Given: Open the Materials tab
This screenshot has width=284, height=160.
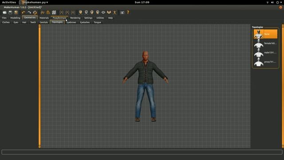Looking at the screenshot, I should pos(44,18).
